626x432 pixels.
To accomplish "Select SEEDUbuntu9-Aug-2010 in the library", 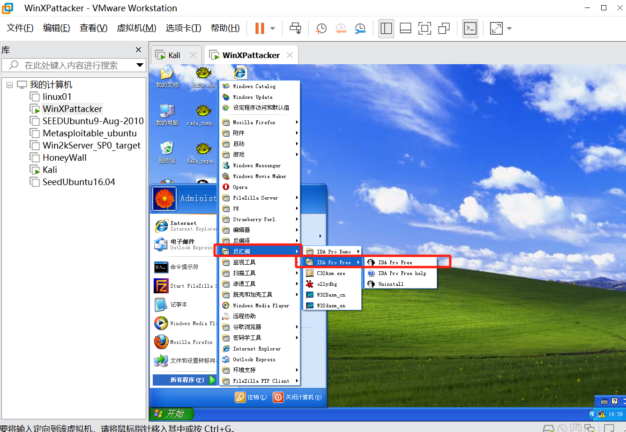I will (93, 121).
